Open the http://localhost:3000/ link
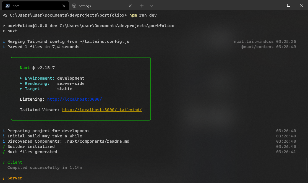The height and width of the screenshot is (183, 308). (74, 99)
